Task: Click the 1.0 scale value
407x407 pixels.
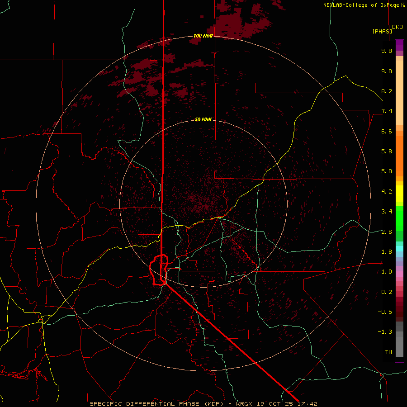Action: 387,272
